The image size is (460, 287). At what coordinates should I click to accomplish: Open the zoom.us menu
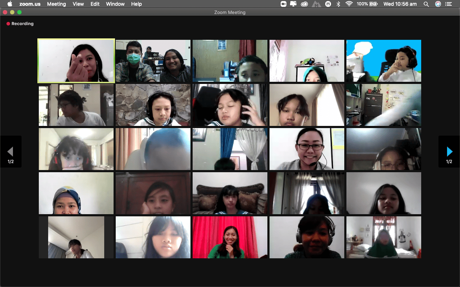coord(30,4)
